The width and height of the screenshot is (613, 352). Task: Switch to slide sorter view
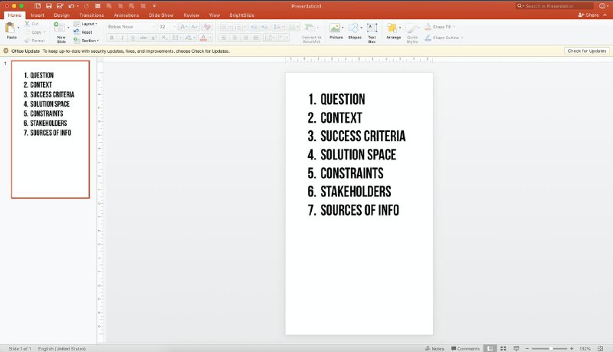pos(503,348)
